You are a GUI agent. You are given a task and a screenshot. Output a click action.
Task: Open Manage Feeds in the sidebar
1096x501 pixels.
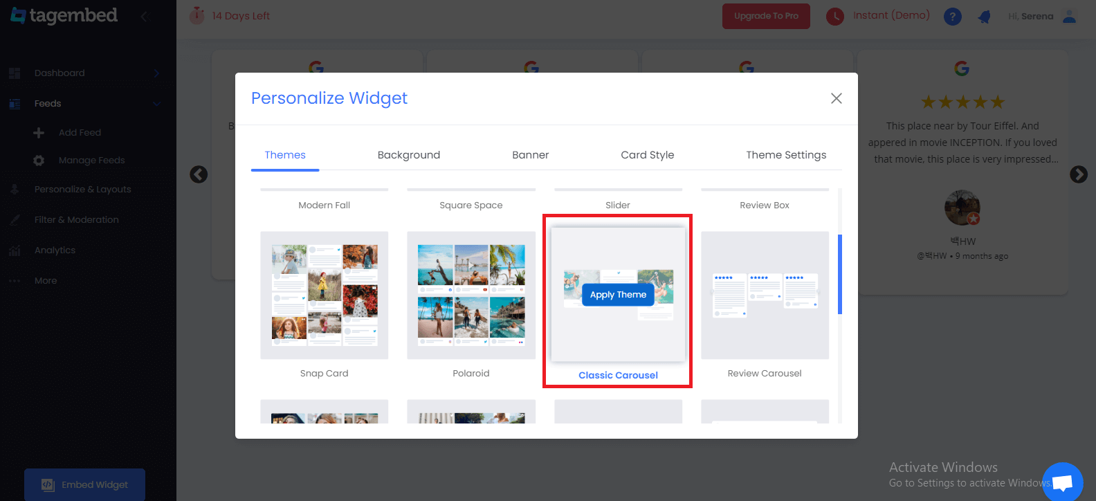point(92,161)
